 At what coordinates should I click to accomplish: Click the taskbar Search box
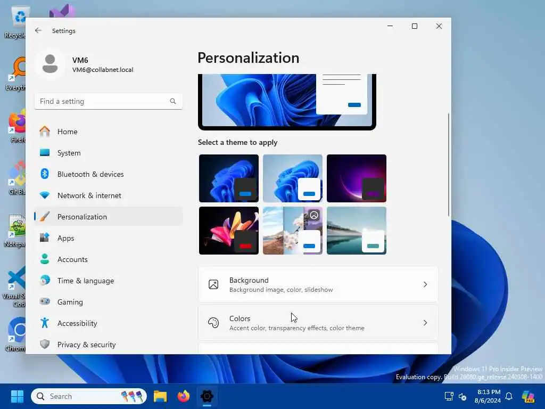pyautogui.click(x=89, y=396)
